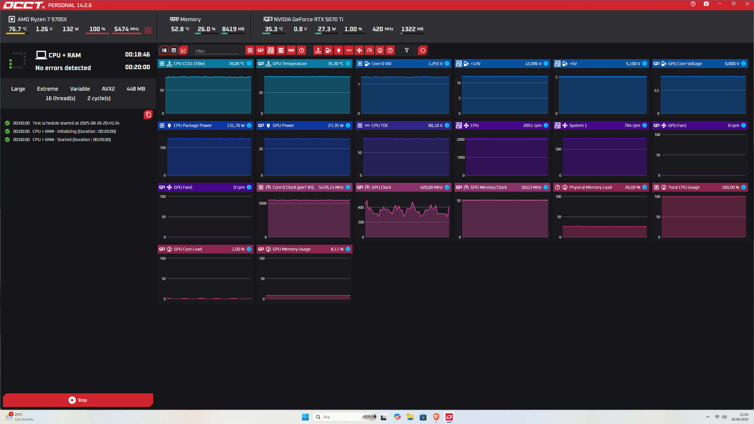Click the 16 thread(s) setting label
Screen dimensions: 754x424
coord(60,98)
